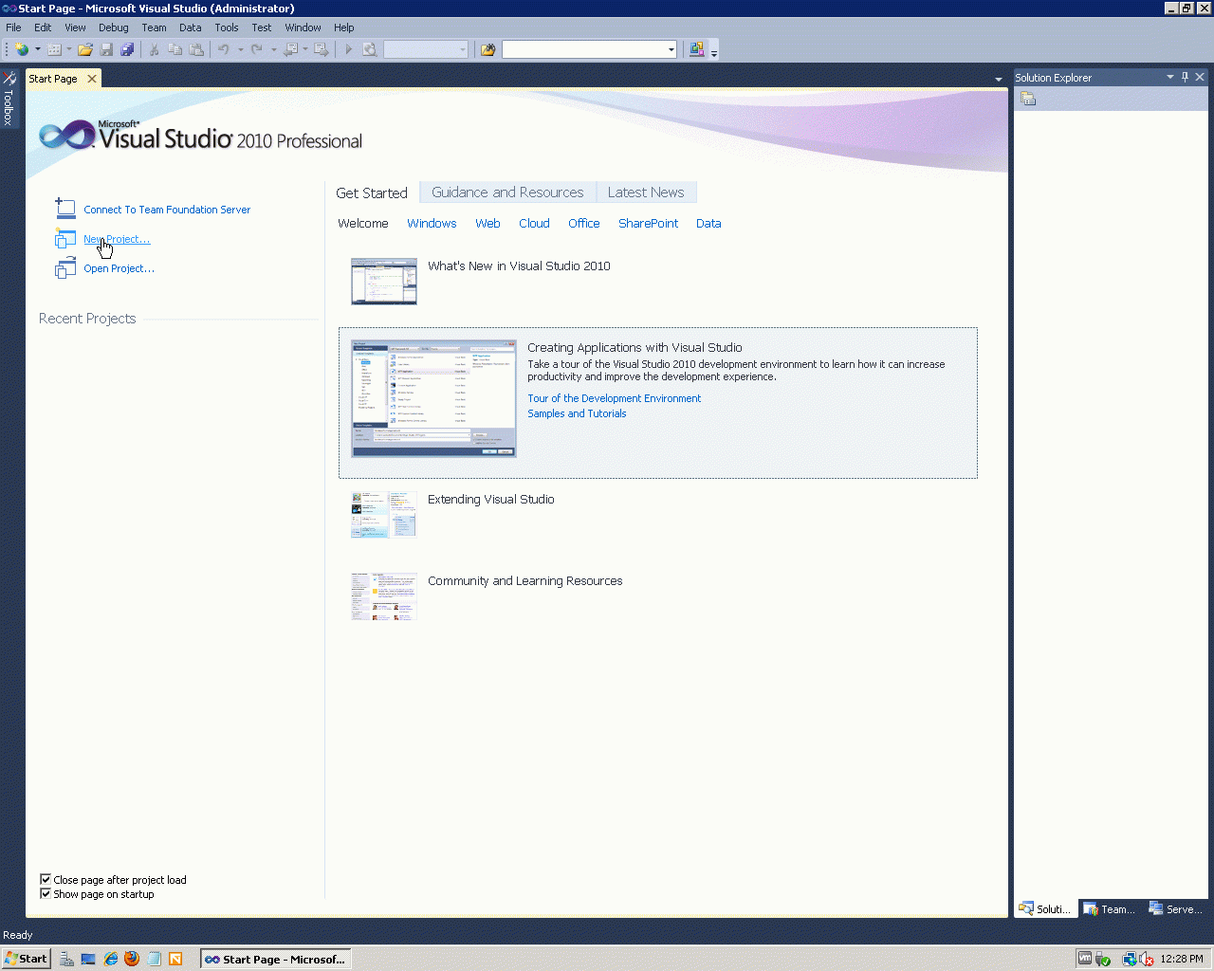Click the Community and Learning Resources thumbnail
The height and width of the screenshot is (971, 1214).
point(384,595)
